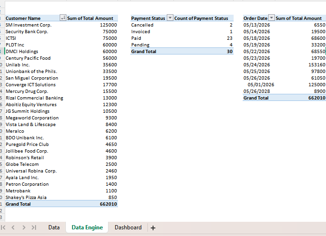
Task: Select the PLDT Inc cell
Action: click(36, 45)
